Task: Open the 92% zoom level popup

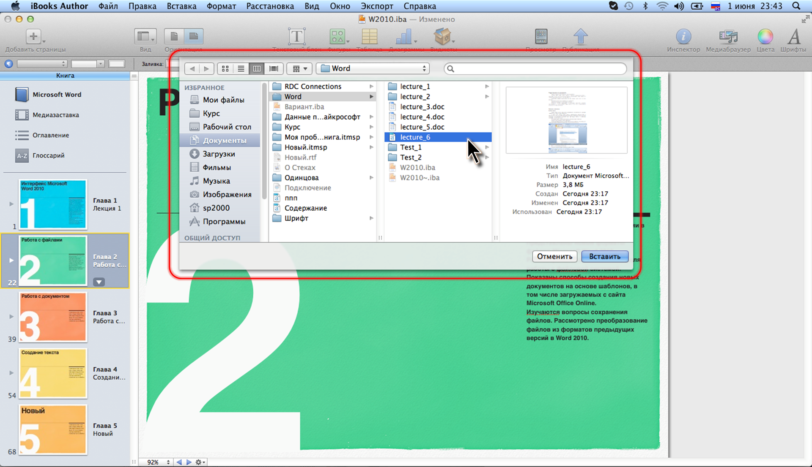Action: pos(159,462)
